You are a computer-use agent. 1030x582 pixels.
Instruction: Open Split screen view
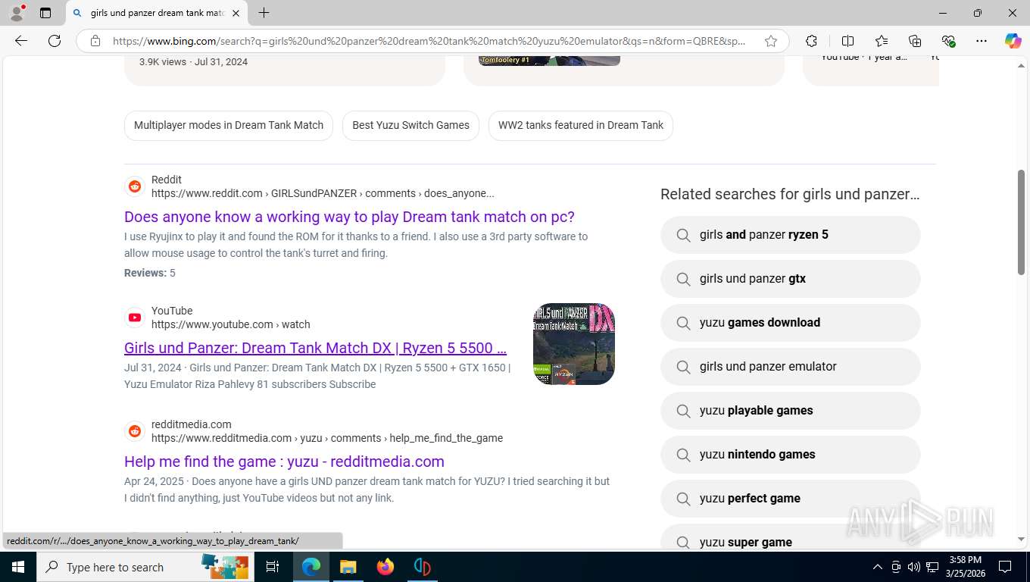tap(848, 41)
